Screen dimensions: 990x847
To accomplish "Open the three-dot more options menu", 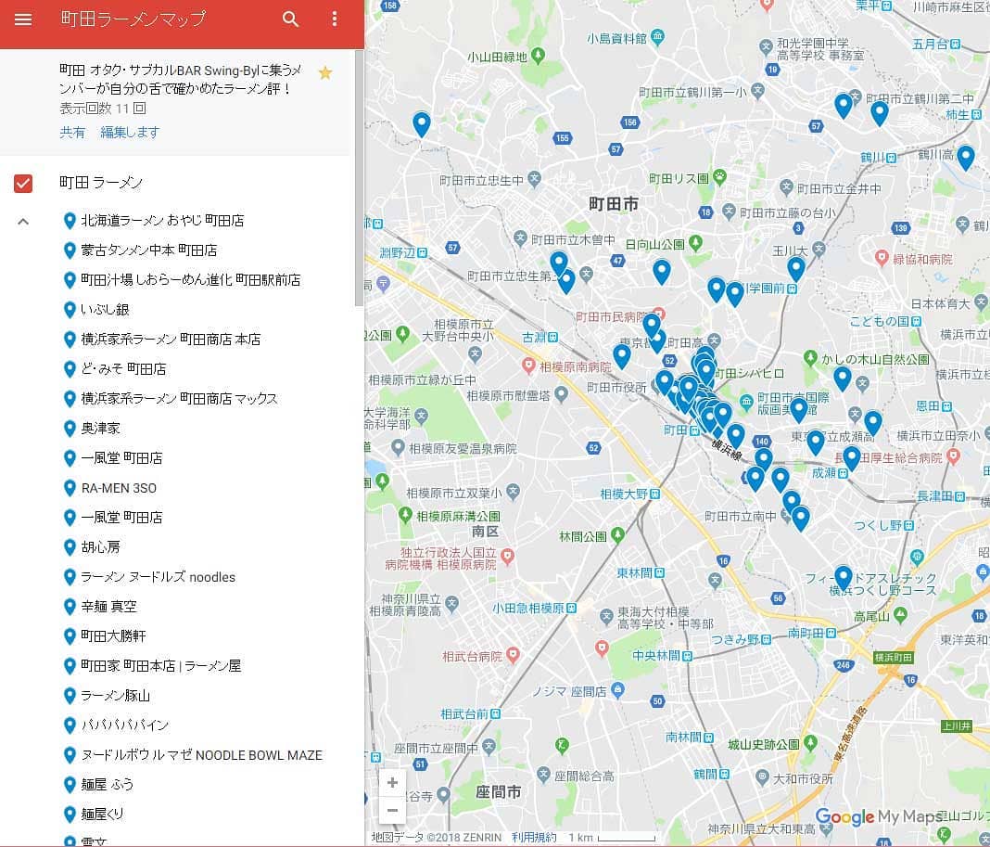I will (x=335, y=19).
